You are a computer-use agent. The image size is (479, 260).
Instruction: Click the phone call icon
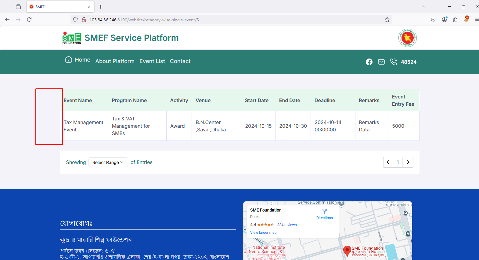pyautogui.click(x=394, y=62)
